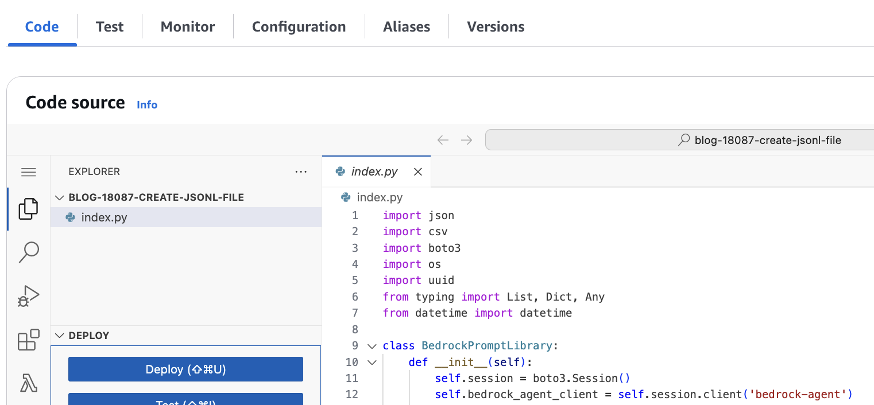Screen dimensions: 874x405
Task: Collapse the DEPLOY section
Action: pyautogui.click(x=59, y=336)
